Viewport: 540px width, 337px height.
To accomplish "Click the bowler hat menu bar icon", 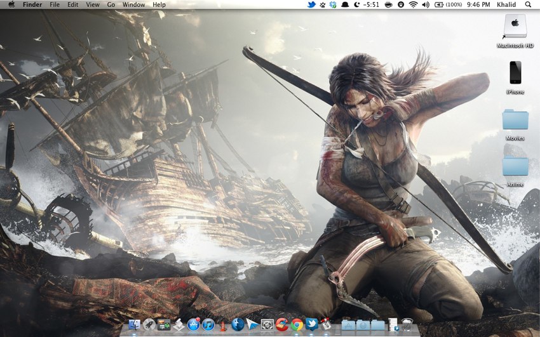I will pyautogui.click(x=344, y=5).
